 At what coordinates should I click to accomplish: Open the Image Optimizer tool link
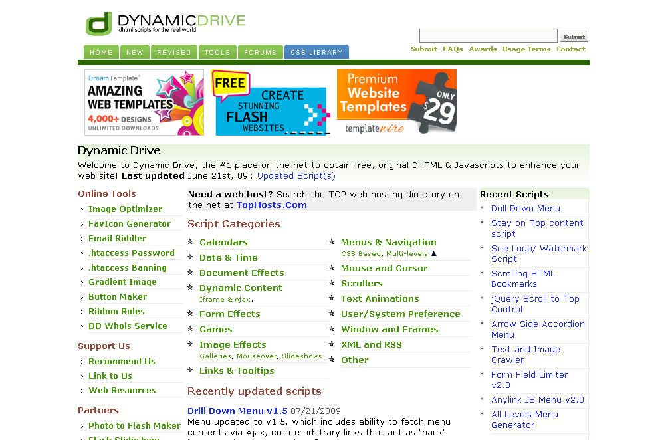(x=125, y=209)
